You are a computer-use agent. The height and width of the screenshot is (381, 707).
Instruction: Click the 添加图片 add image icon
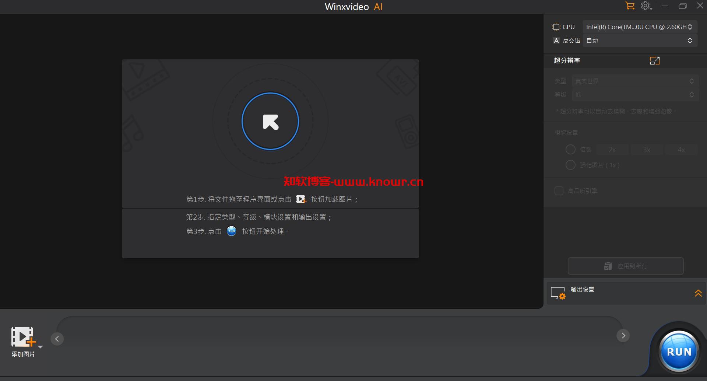23,337
